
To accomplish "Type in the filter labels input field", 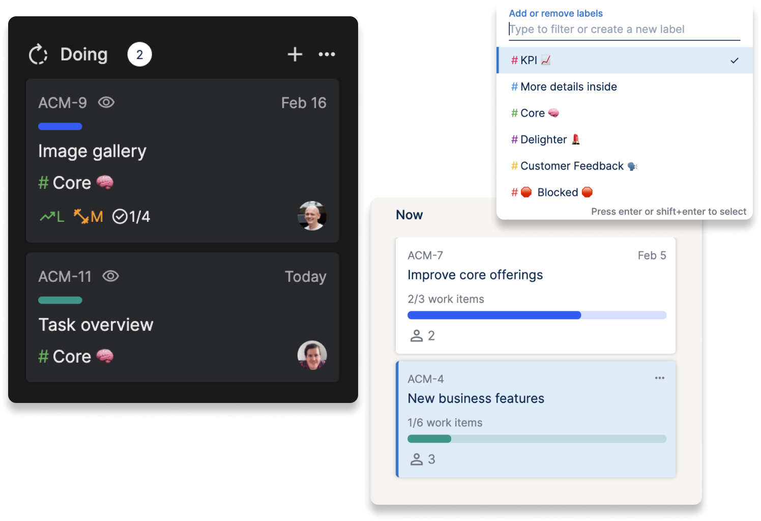I will [624, 30].
